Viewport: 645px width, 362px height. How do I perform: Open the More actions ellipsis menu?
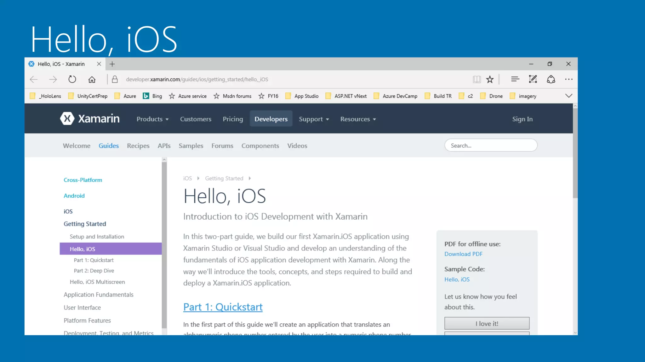569,79
